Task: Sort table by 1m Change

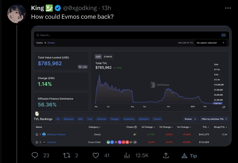Action: (184, 127)
